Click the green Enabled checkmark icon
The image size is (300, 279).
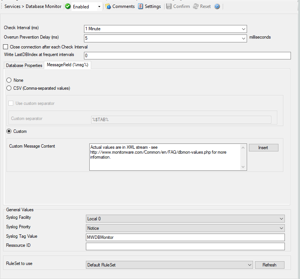(68, 6)
